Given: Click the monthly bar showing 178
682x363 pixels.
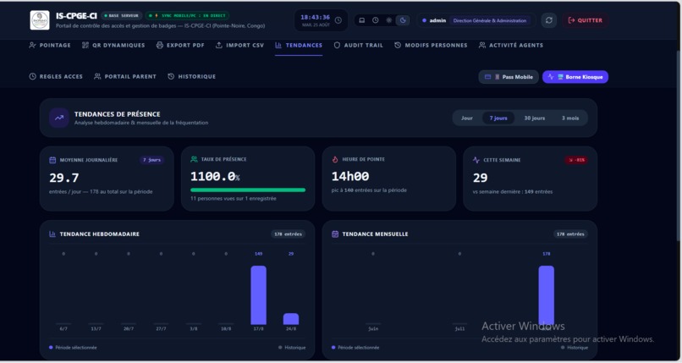Looking at the screenshot, I should 547,295.
